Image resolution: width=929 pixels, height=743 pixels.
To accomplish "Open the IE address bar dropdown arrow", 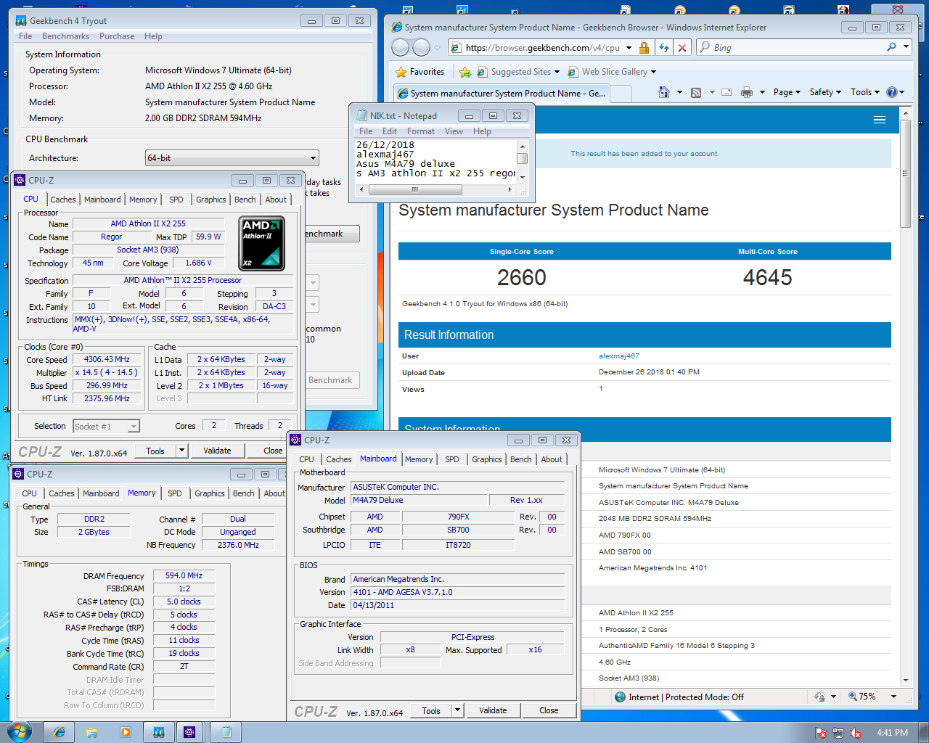I will [629, 48].
